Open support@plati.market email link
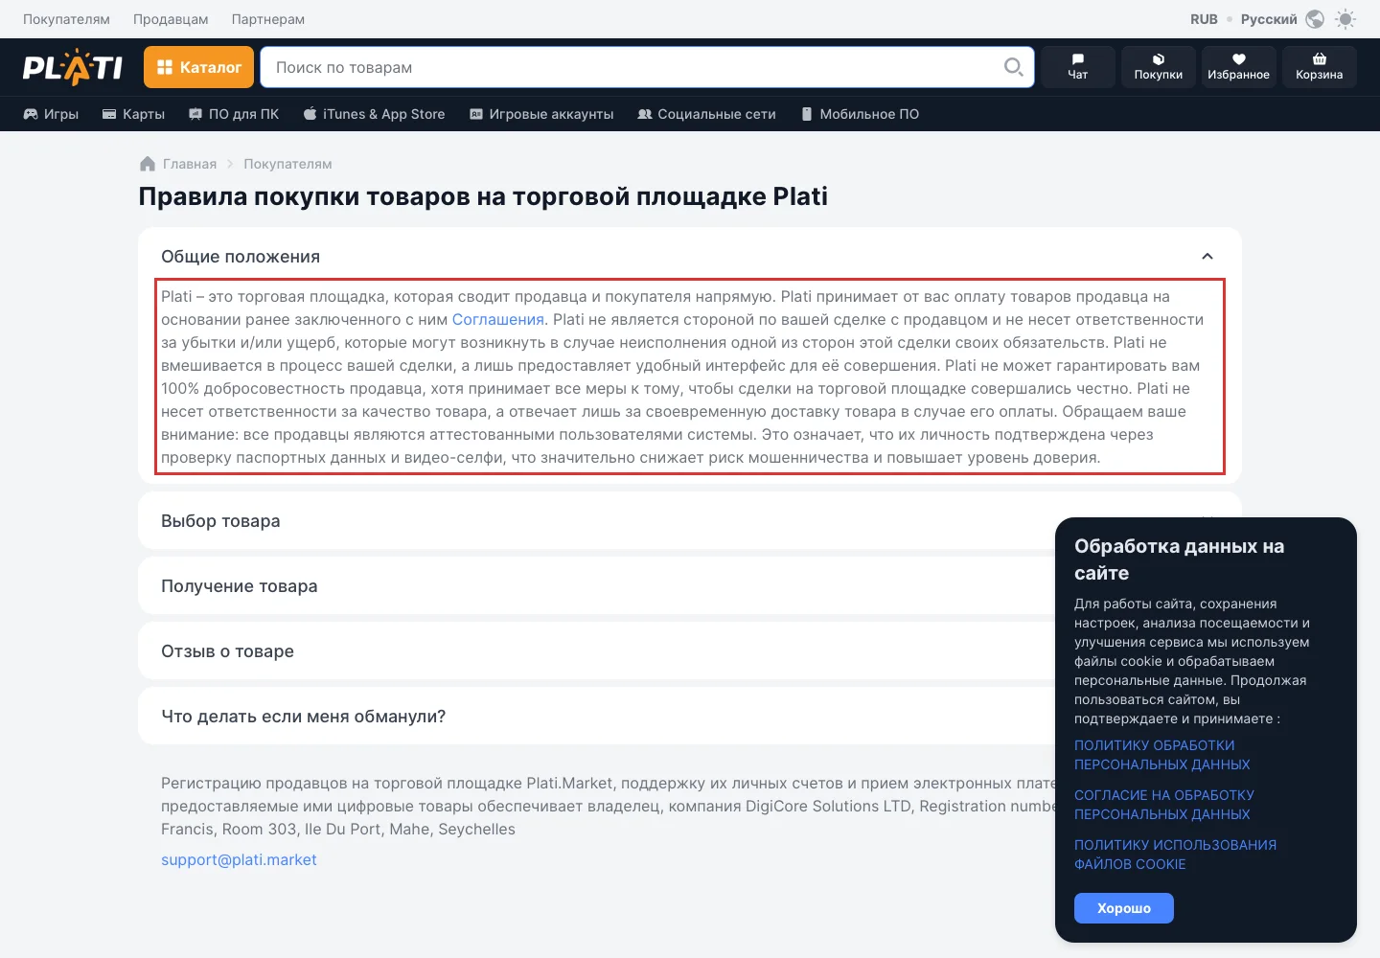The height and width of the screenshot is (958, 1380). 239,860
